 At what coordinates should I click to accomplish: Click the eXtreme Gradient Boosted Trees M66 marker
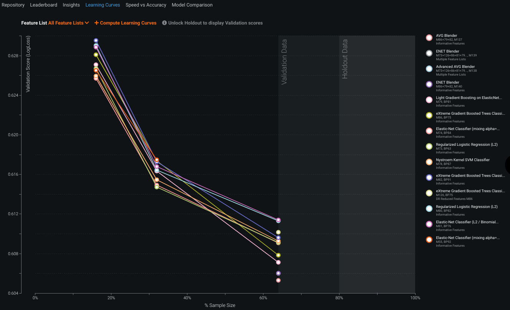[x=429, y=115]
